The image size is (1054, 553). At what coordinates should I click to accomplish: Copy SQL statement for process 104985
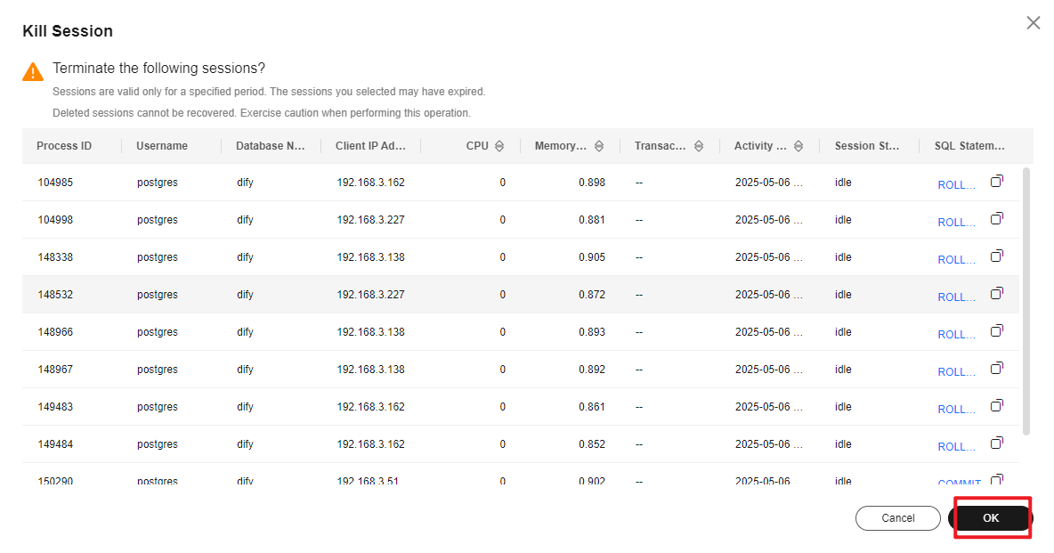[x=997, y=181]
